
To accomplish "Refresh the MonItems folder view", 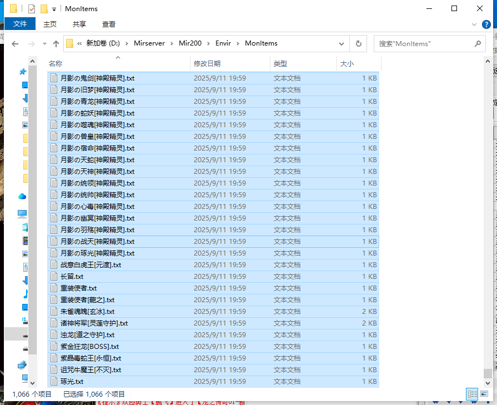I will point(359,43).
